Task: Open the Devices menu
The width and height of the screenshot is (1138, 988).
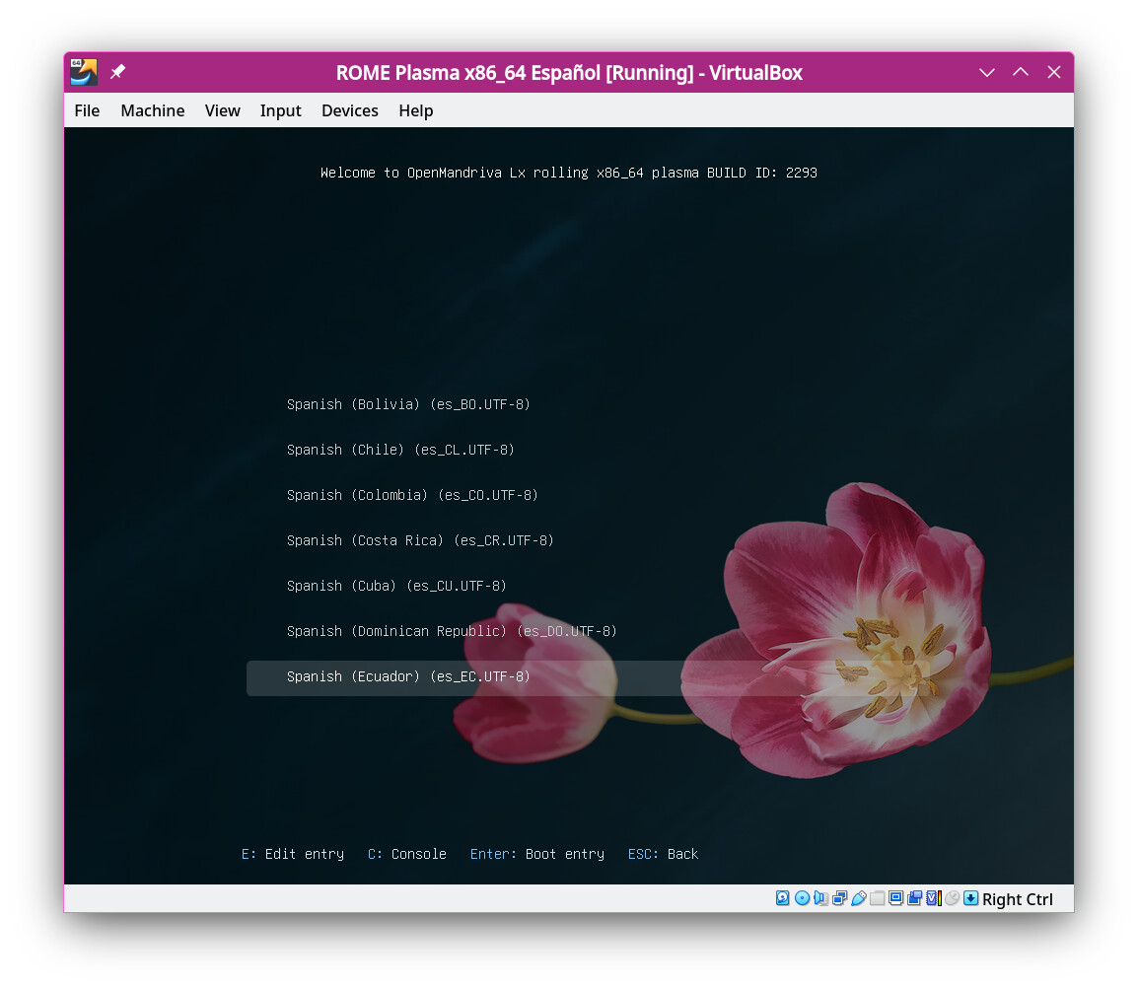Action: [x=350, y=110]
